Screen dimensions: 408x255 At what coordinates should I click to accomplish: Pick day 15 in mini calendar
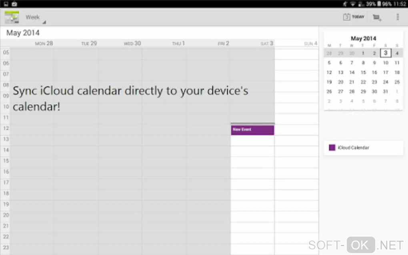coord(363,72)
